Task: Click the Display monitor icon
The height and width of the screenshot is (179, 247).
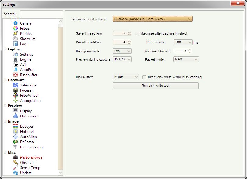Action: [x=16, y=111]
